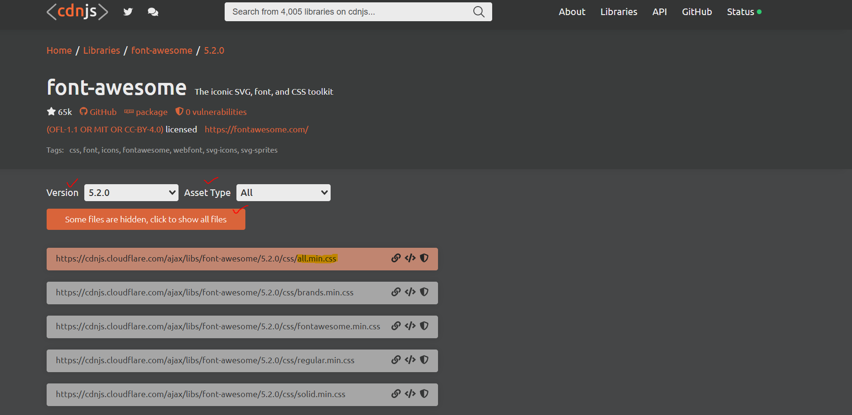
Task: Select the solid.min.css URL text
Action: point(201,394)
